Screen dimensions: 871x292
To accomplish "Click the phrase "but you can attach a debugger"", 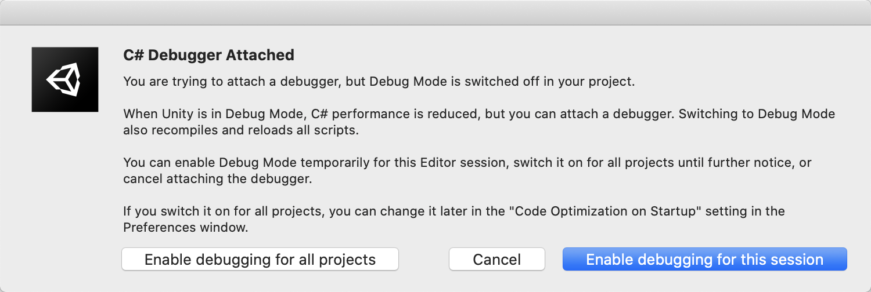I will [x=569, y=114].
